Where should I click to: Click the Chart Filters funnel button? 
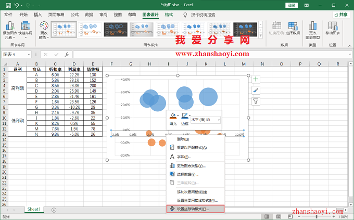[x=256, y=101]
